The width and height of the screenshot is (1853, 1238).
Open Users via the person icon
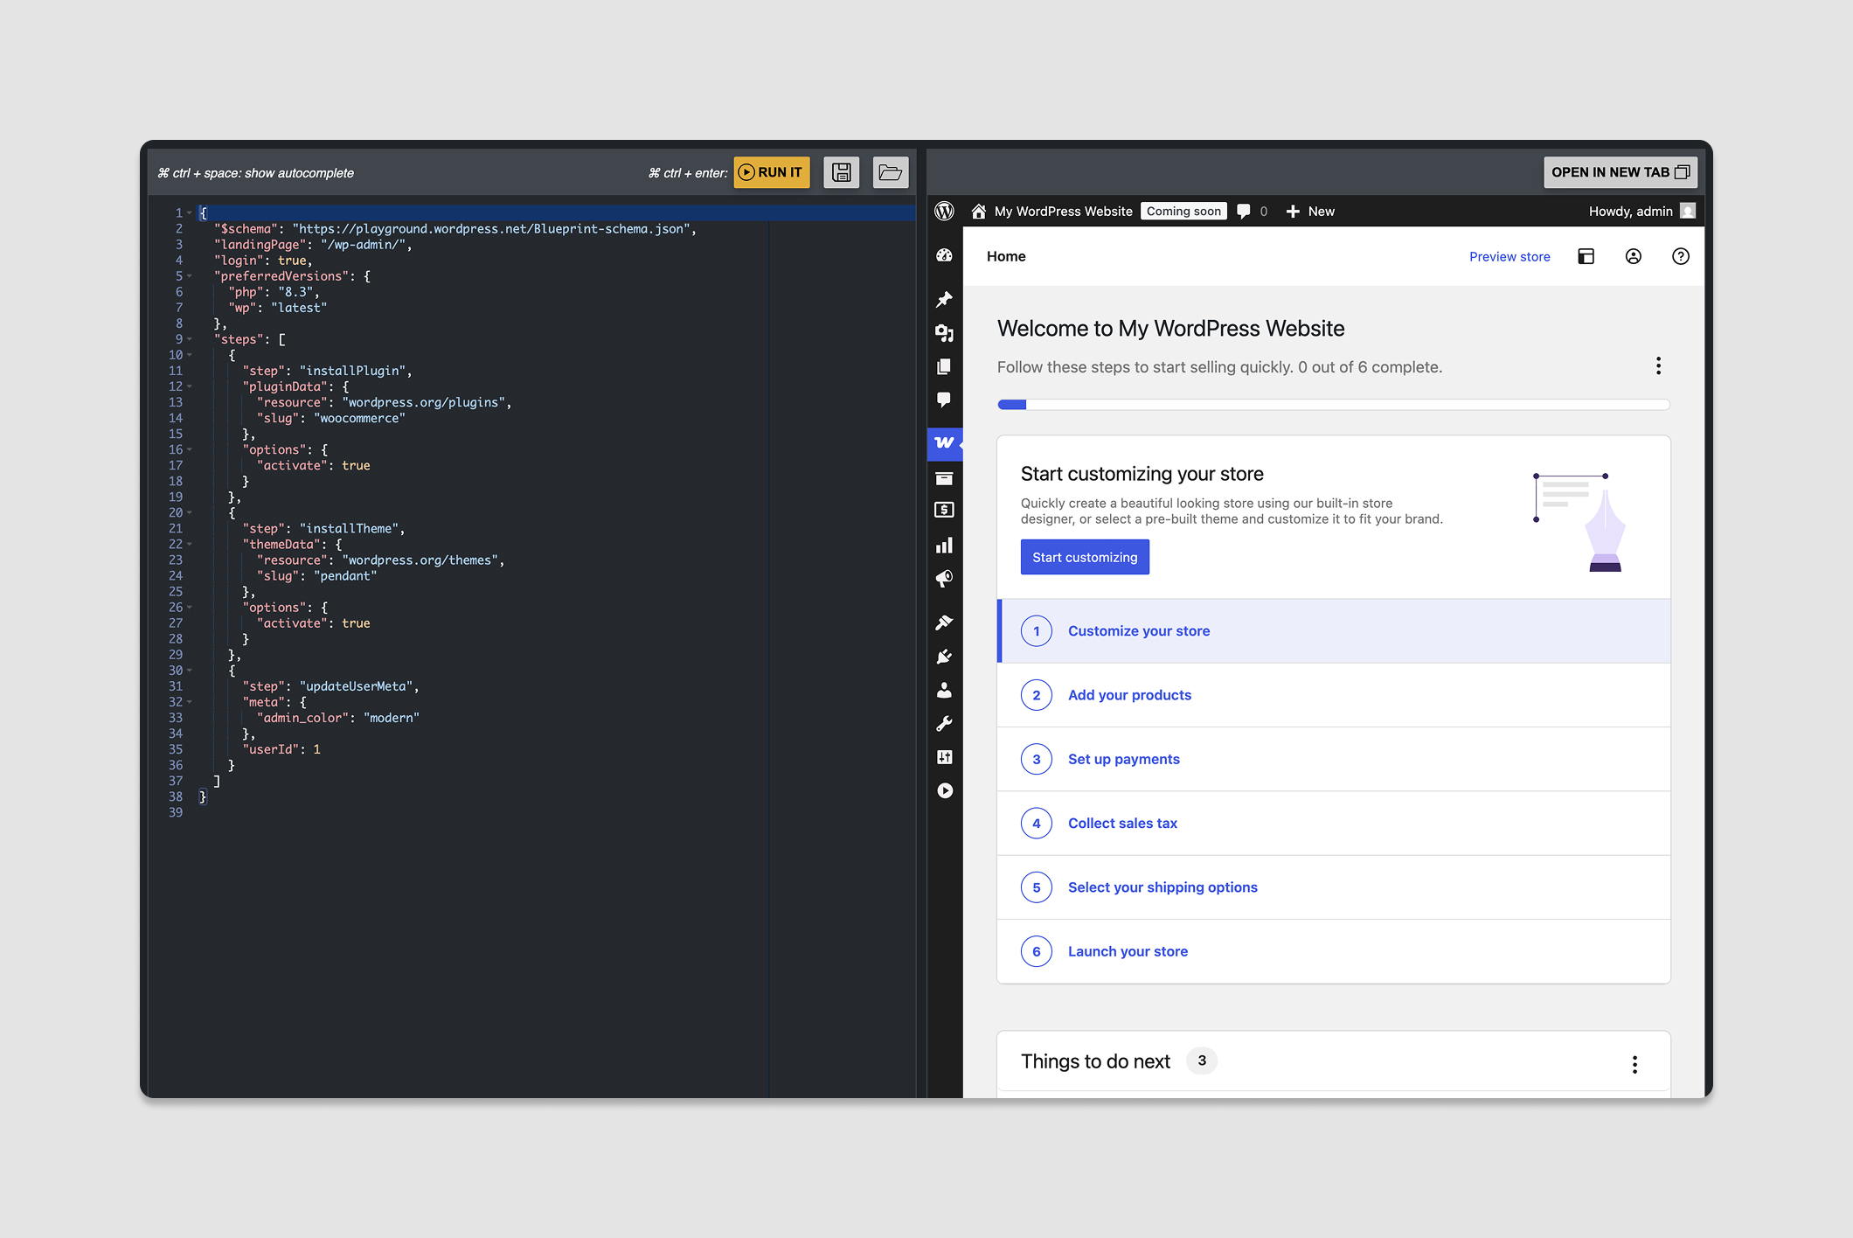944,690
